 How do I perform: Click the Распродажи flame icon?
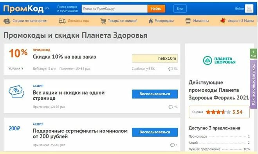pyautogui.click(x=151, y=21)
